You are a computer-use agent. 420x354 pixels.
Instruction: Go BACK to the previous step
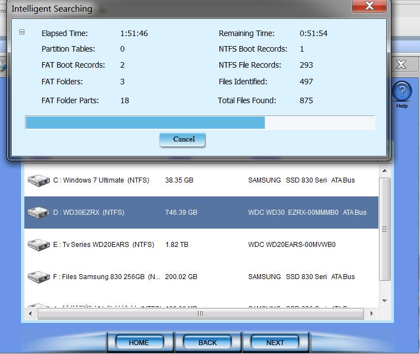pyautogui.click(x=208, y=342)
